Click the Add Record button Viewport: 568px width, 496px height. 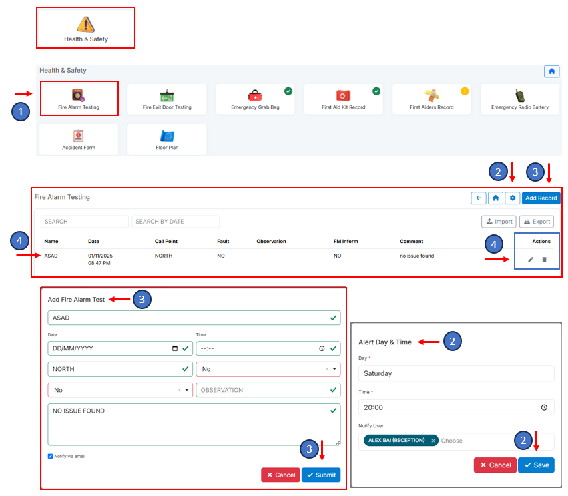coord(541,198)
